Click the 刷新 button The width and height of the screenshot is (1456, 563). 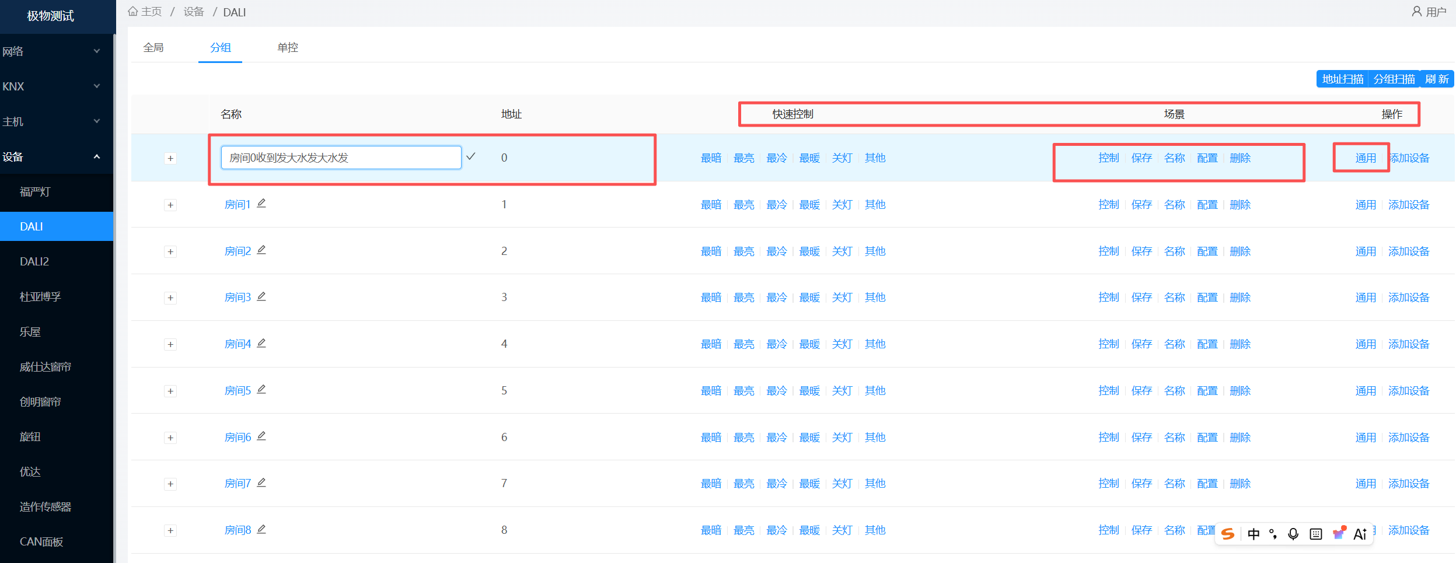tap(1437, 79)
